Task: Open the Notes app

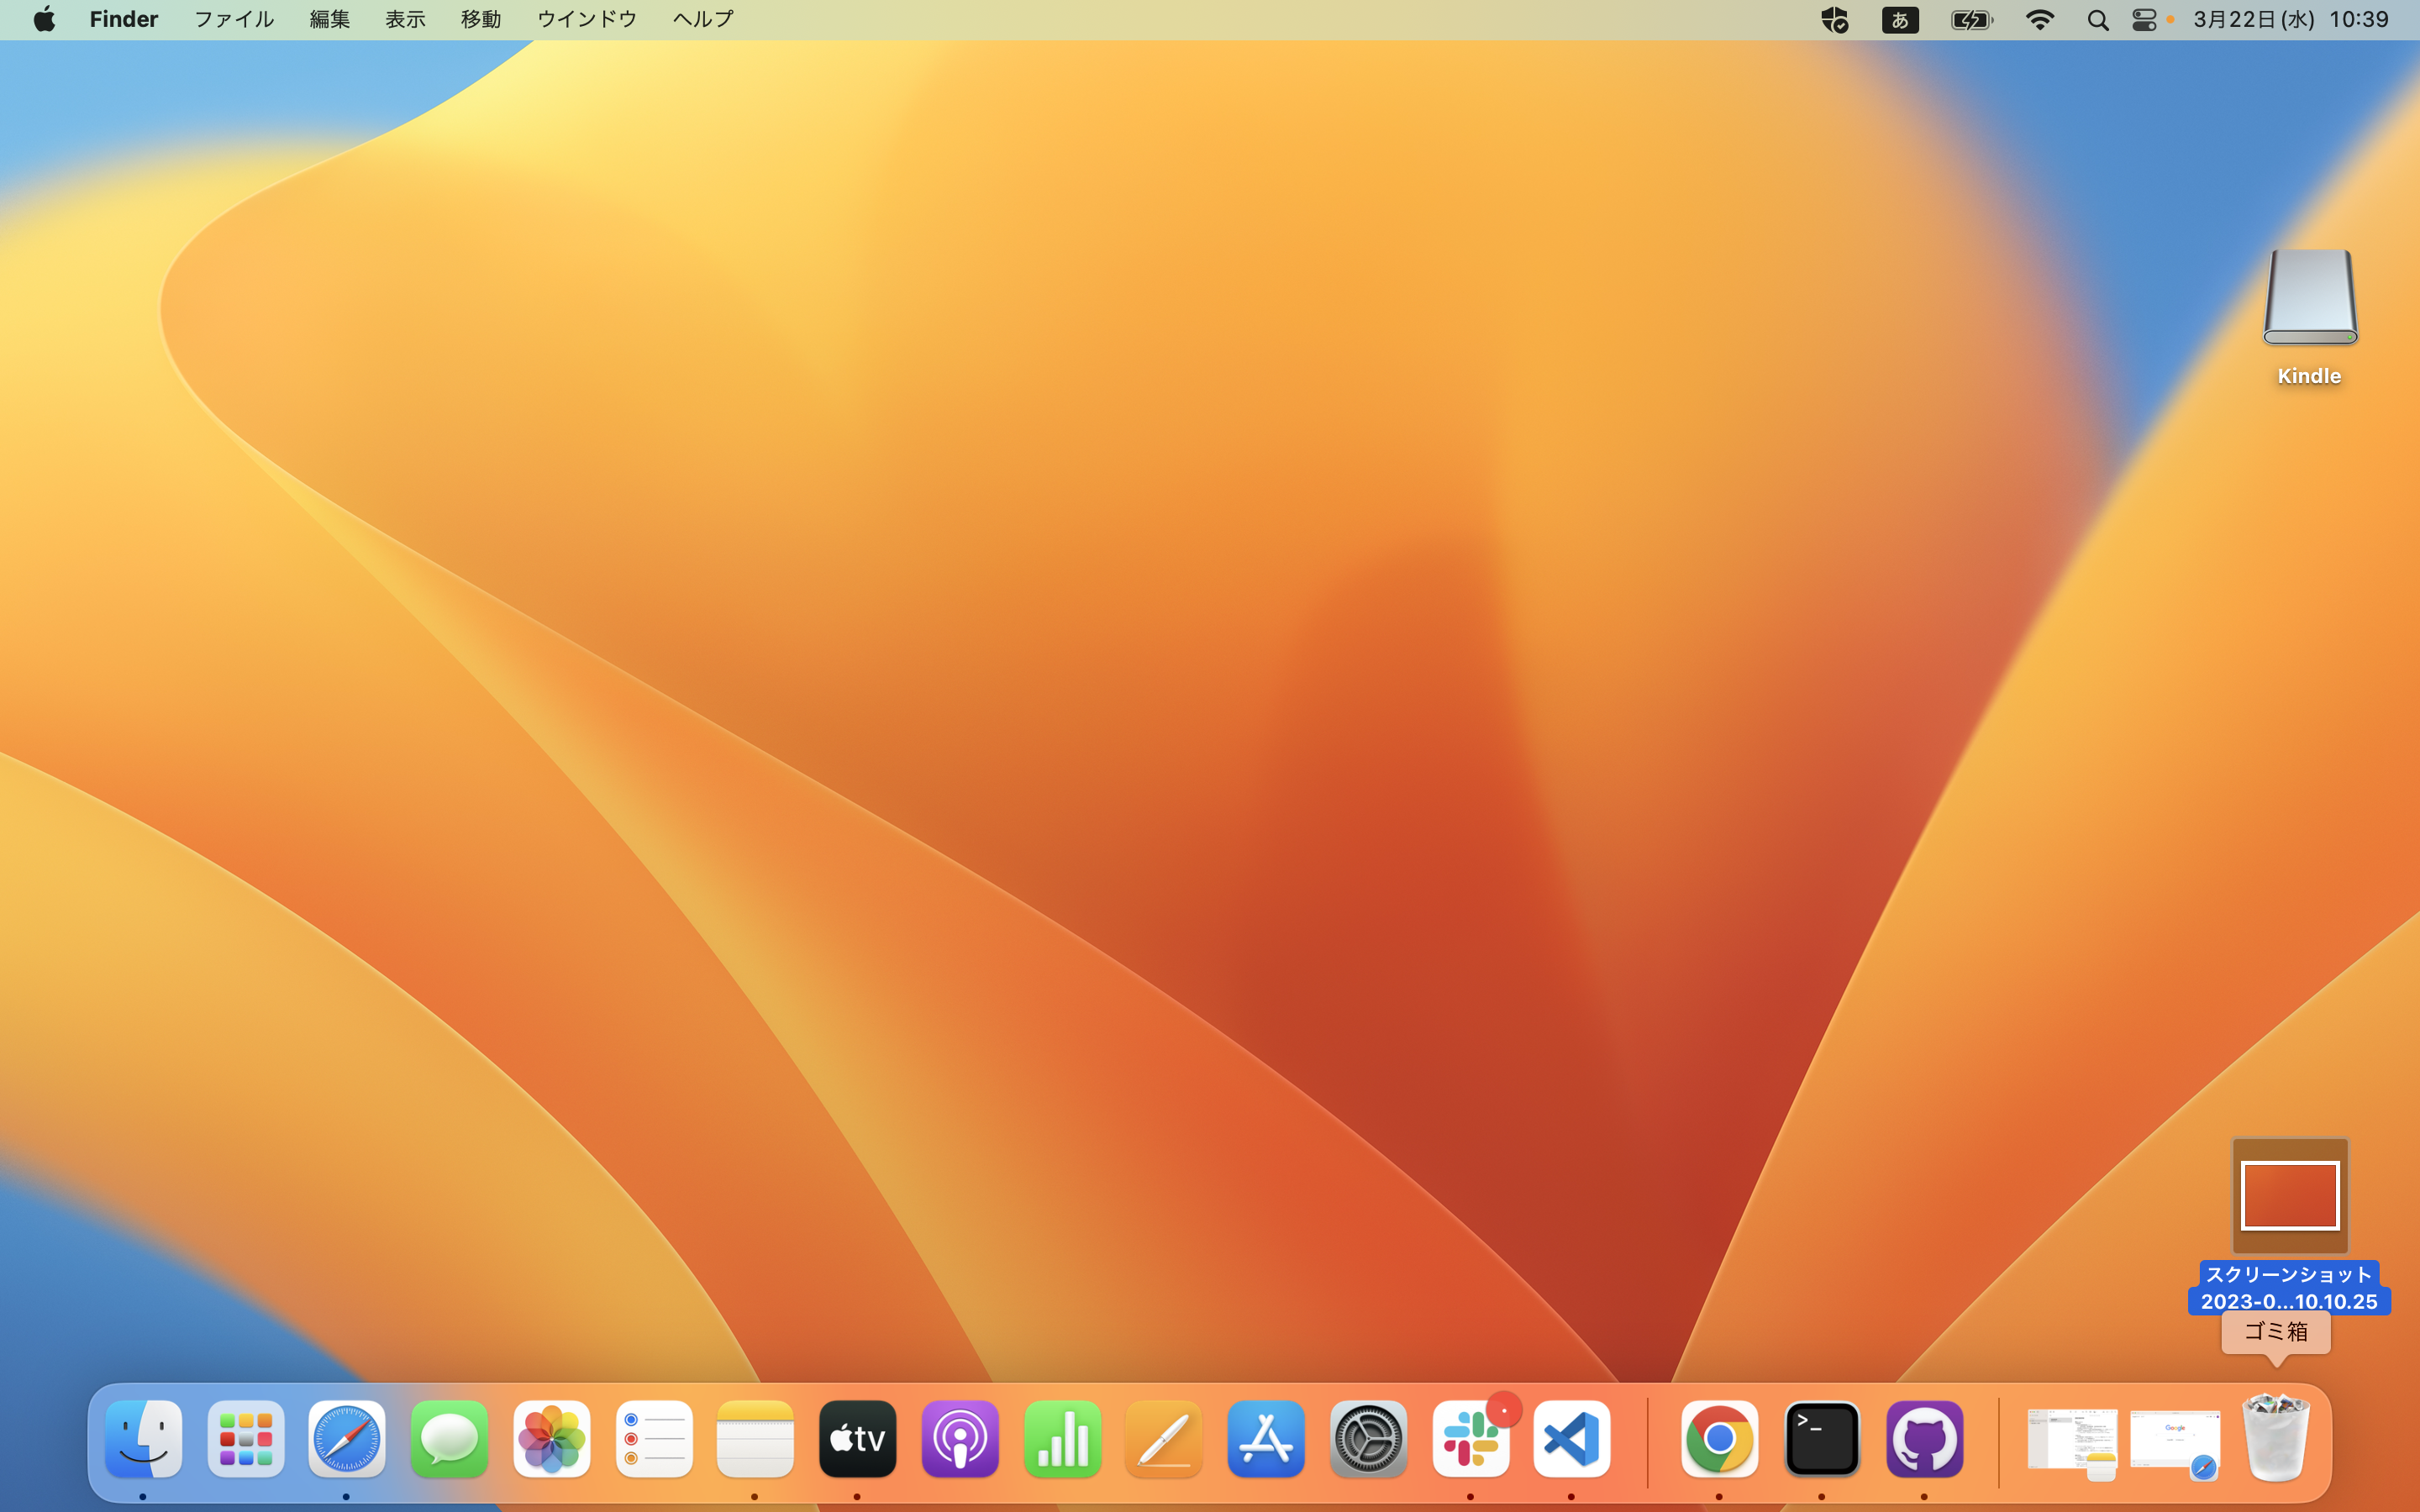Action: coord(755,1439)
